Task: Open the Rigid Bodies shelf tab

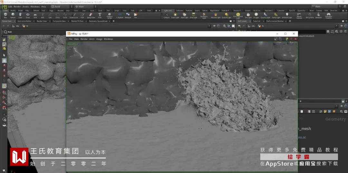Action: [215, 11]
